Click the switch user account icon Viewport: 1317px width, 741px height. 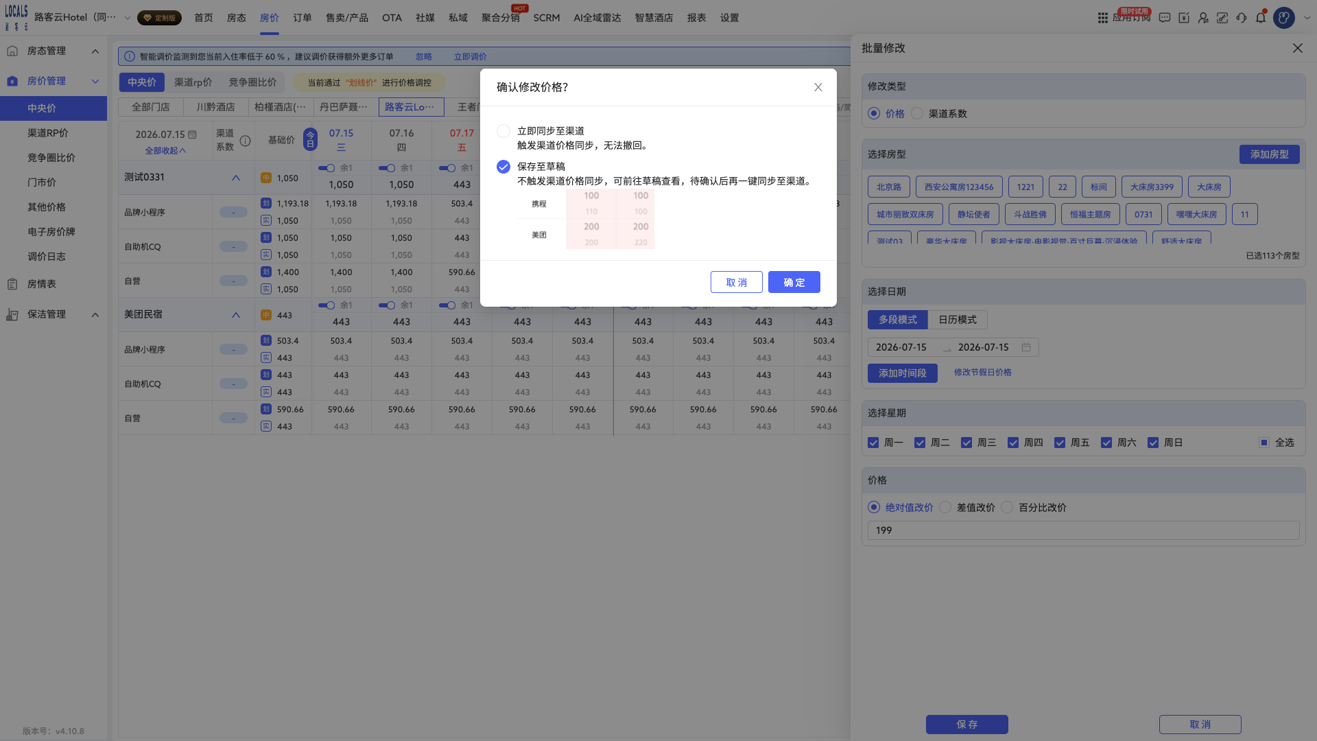coord(1203,18)
